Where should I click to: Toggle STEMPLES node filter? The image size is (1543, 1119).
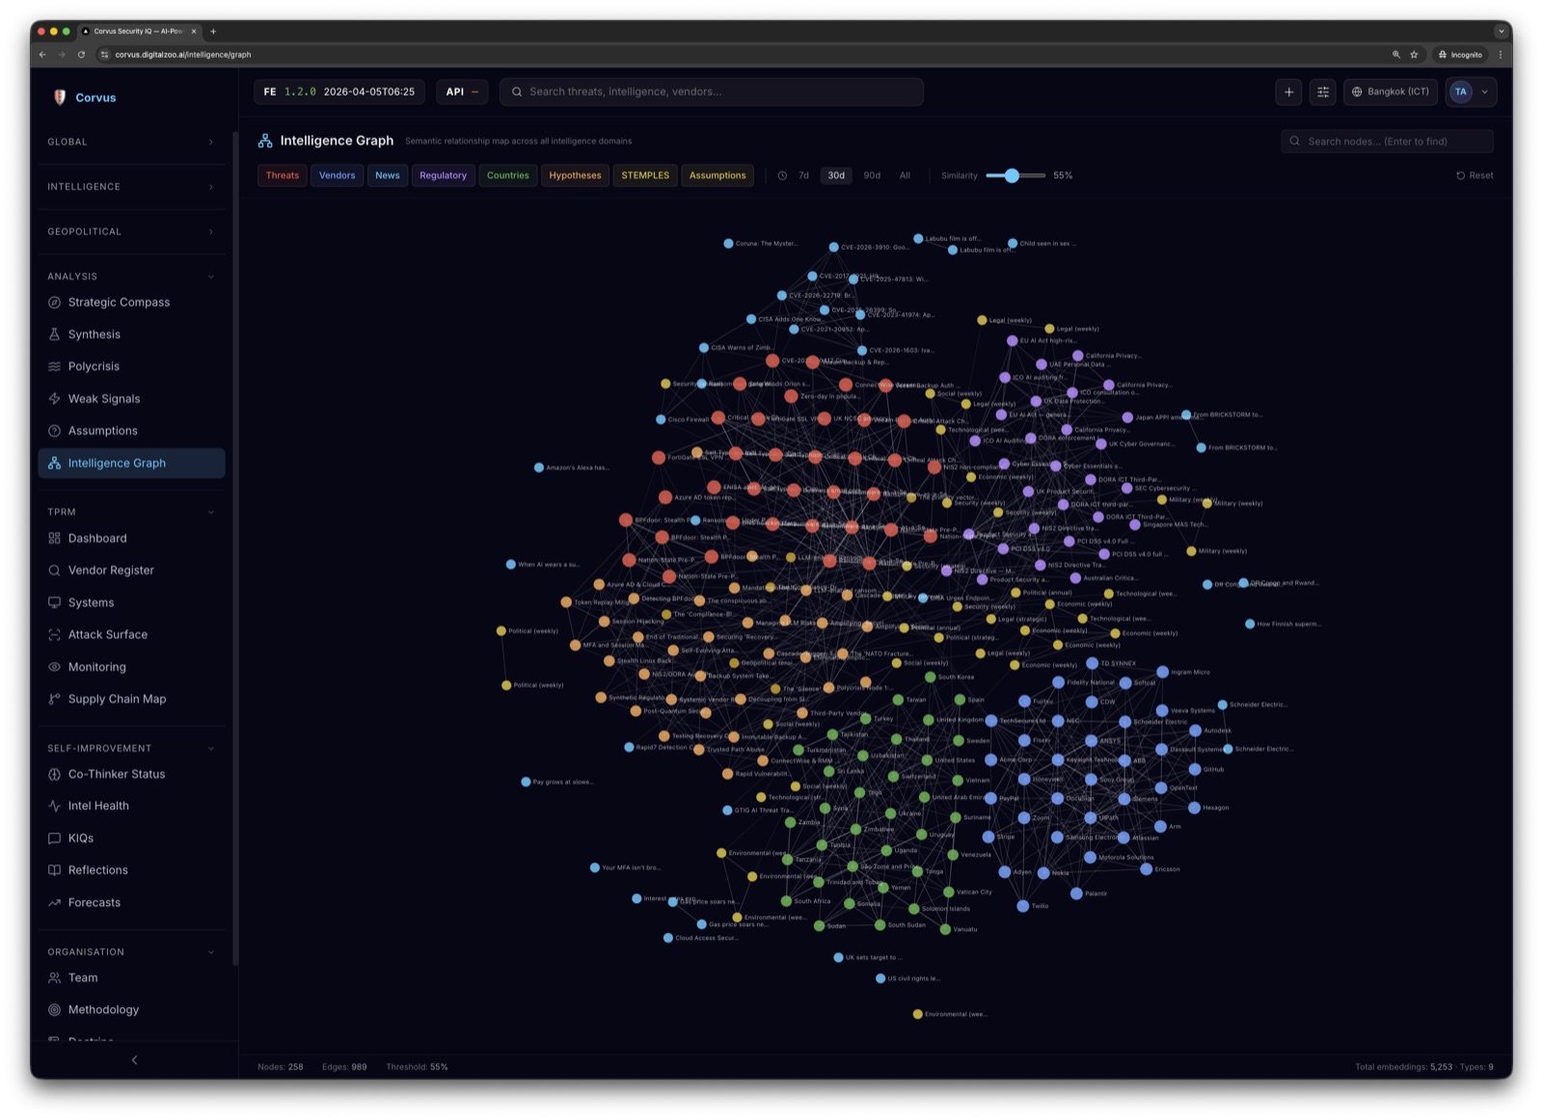point(645,176)
